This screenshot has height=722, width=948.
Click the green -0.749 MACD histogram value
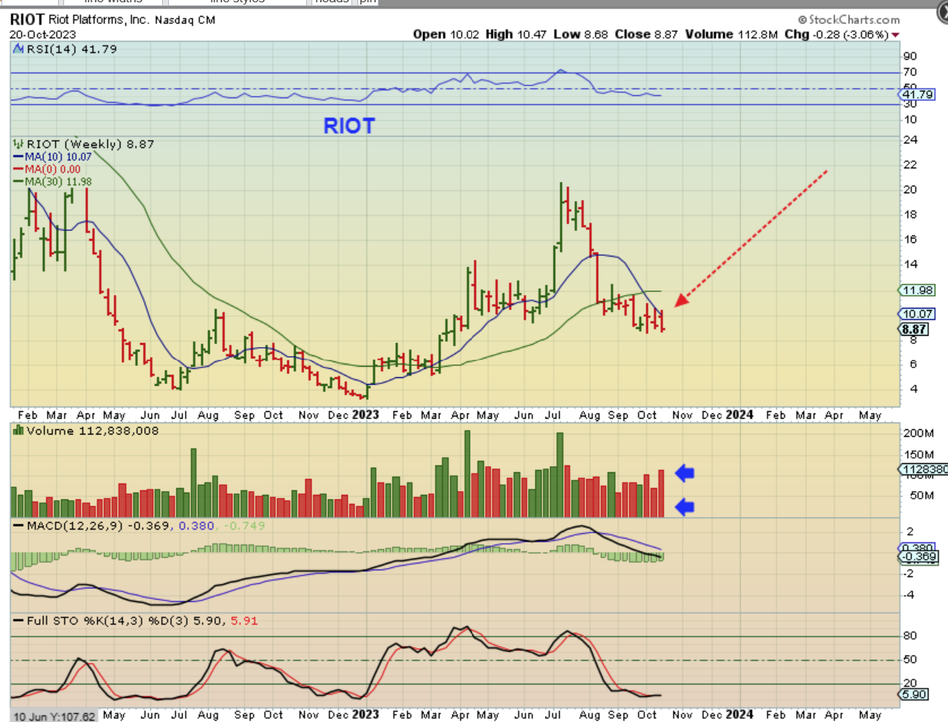(x=244, y=526)
